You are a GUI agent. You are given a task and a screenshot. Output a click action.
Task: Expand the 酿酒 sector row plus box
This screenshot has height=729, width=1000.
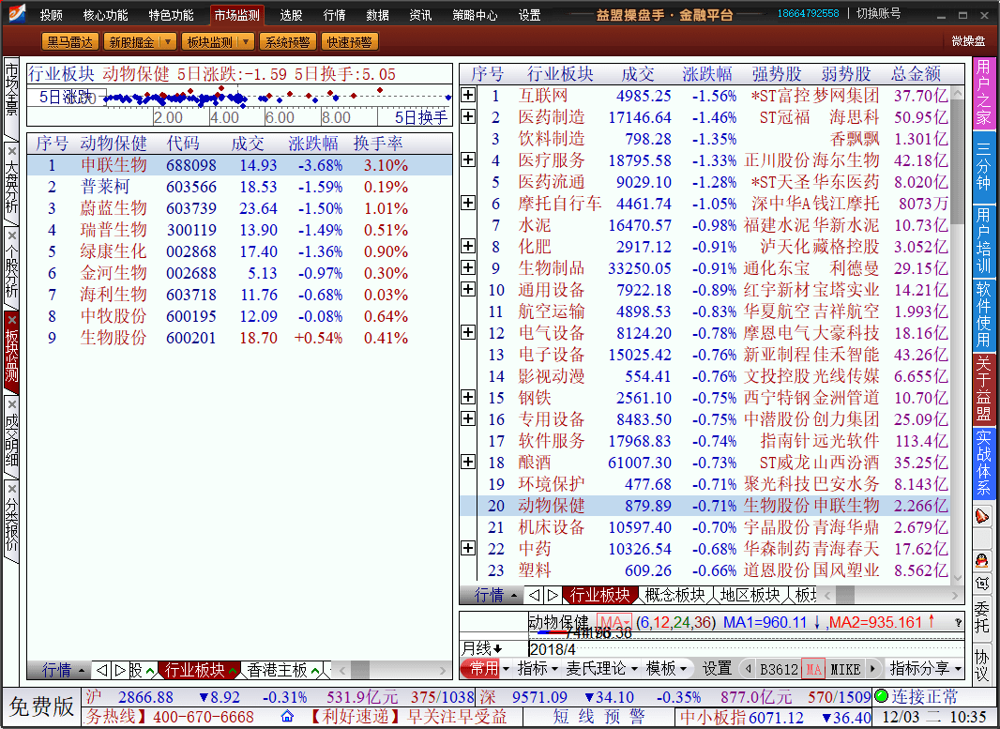[x=468, y=462]
